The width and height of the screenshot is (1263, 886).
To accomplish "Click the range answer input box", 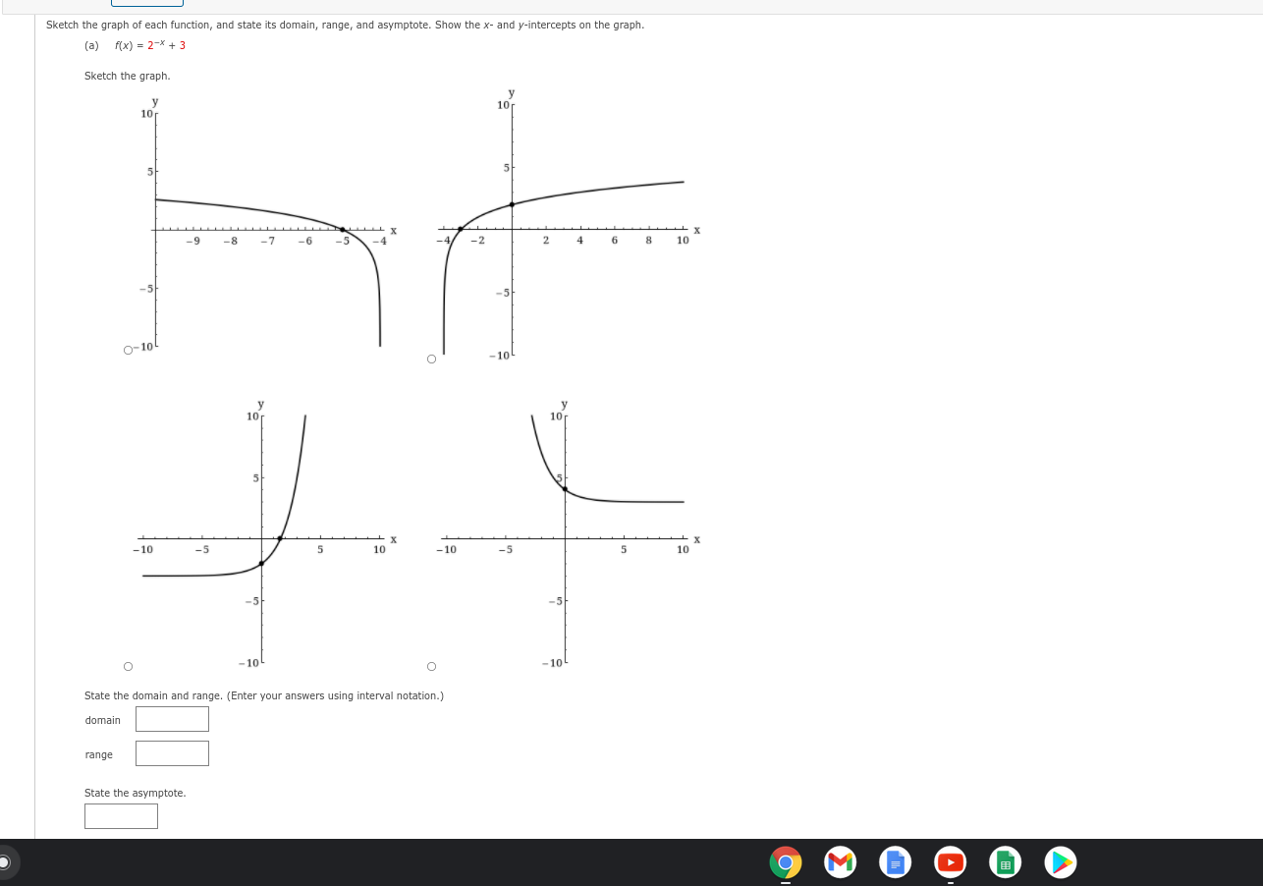I will point(172,753).
